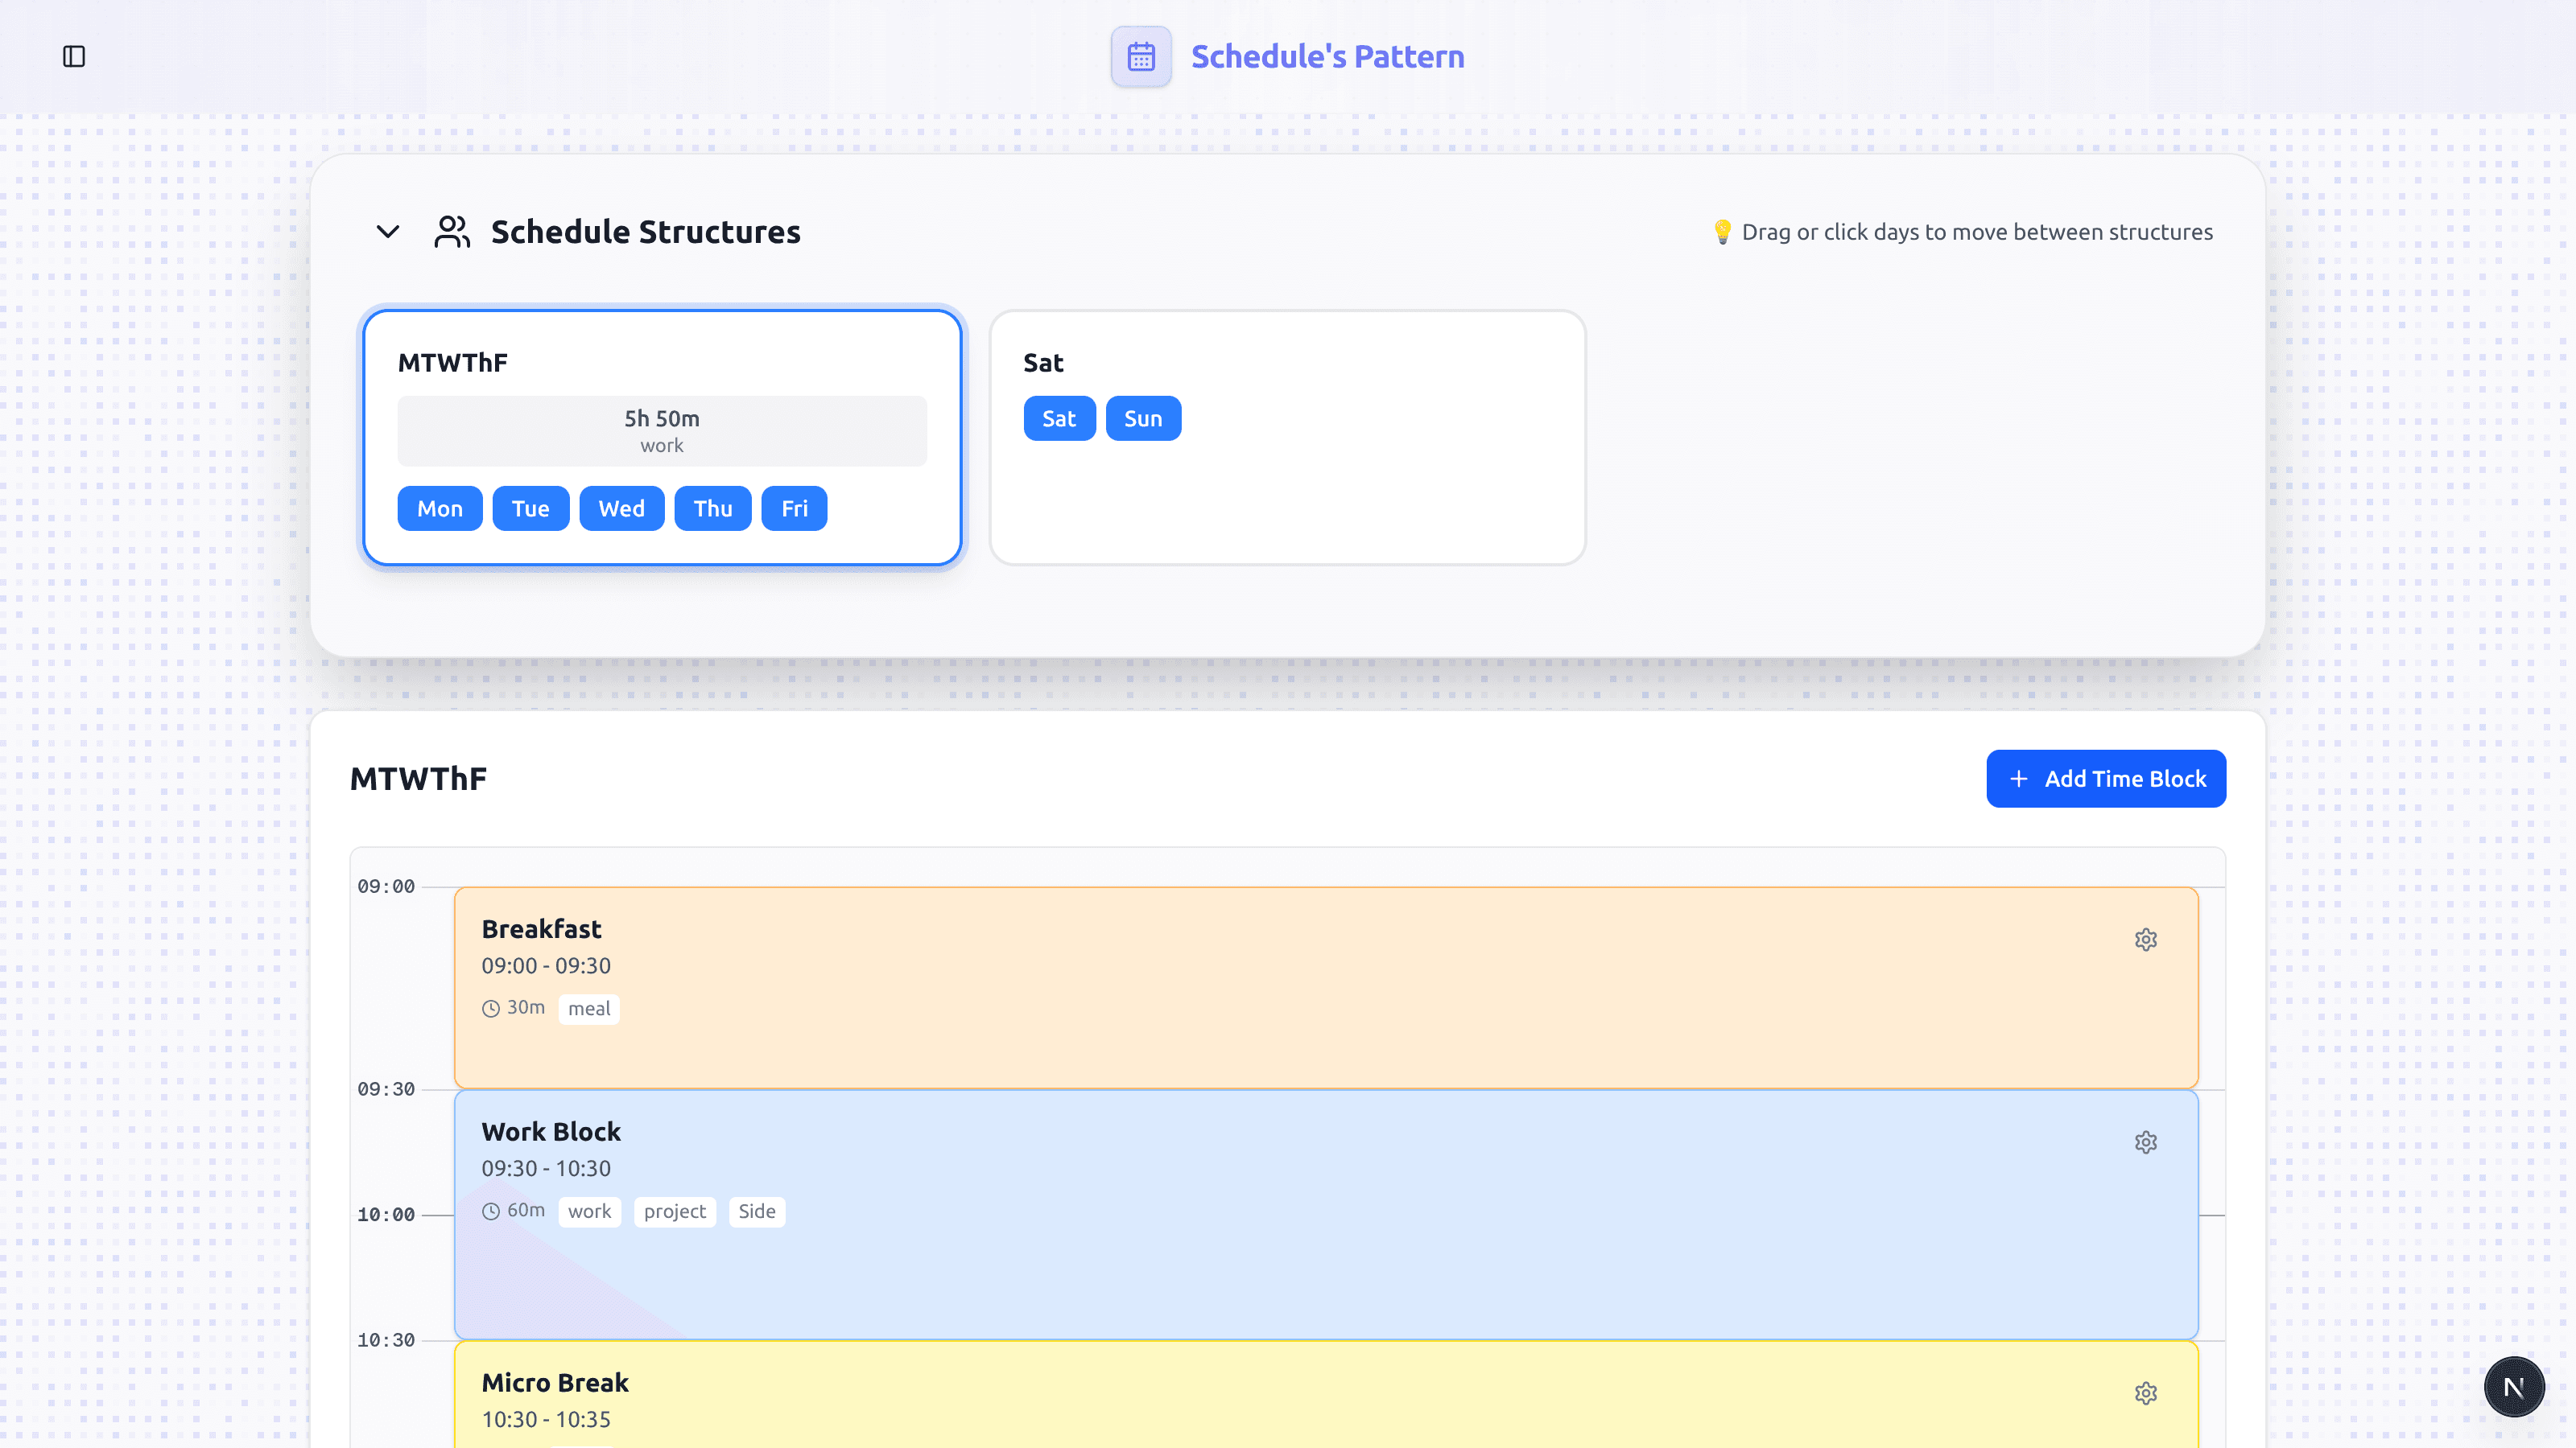Click the clock icon in Breakfast block
Screen dimensions: 2576x1448
pyautogui.click(x=491, y=1008)
